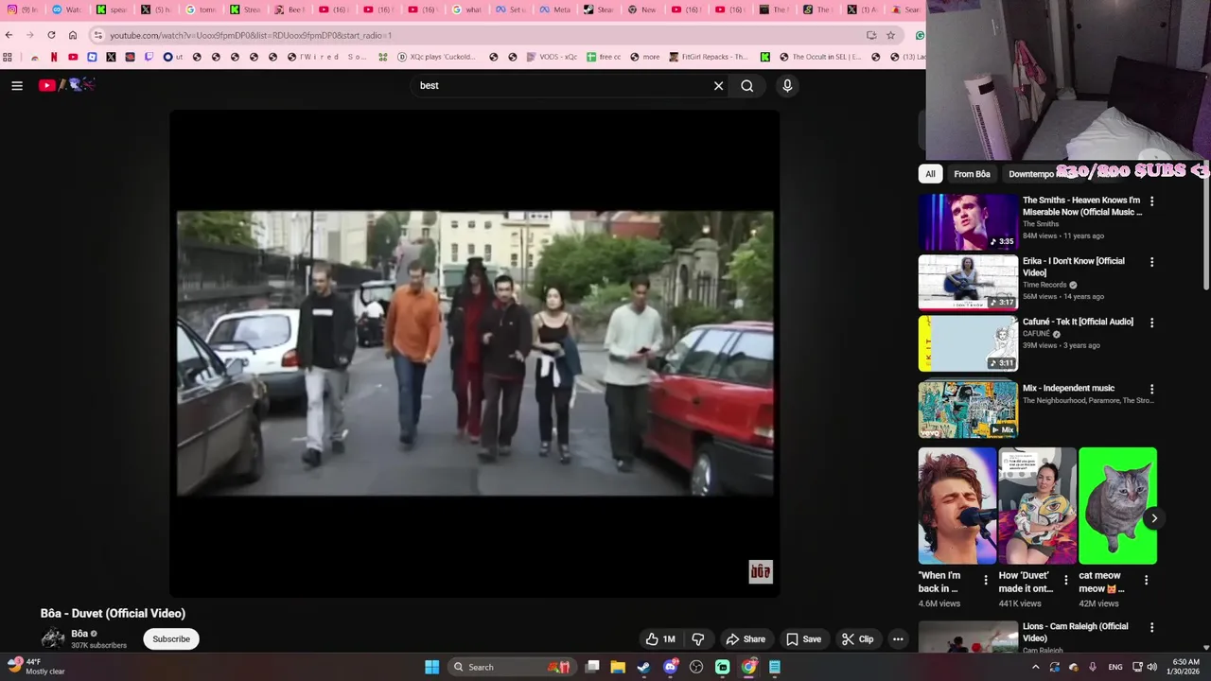Viewport: 1211px width, 681px height.
Task: Subscribe to the Bôa channel
Action: 171,638
